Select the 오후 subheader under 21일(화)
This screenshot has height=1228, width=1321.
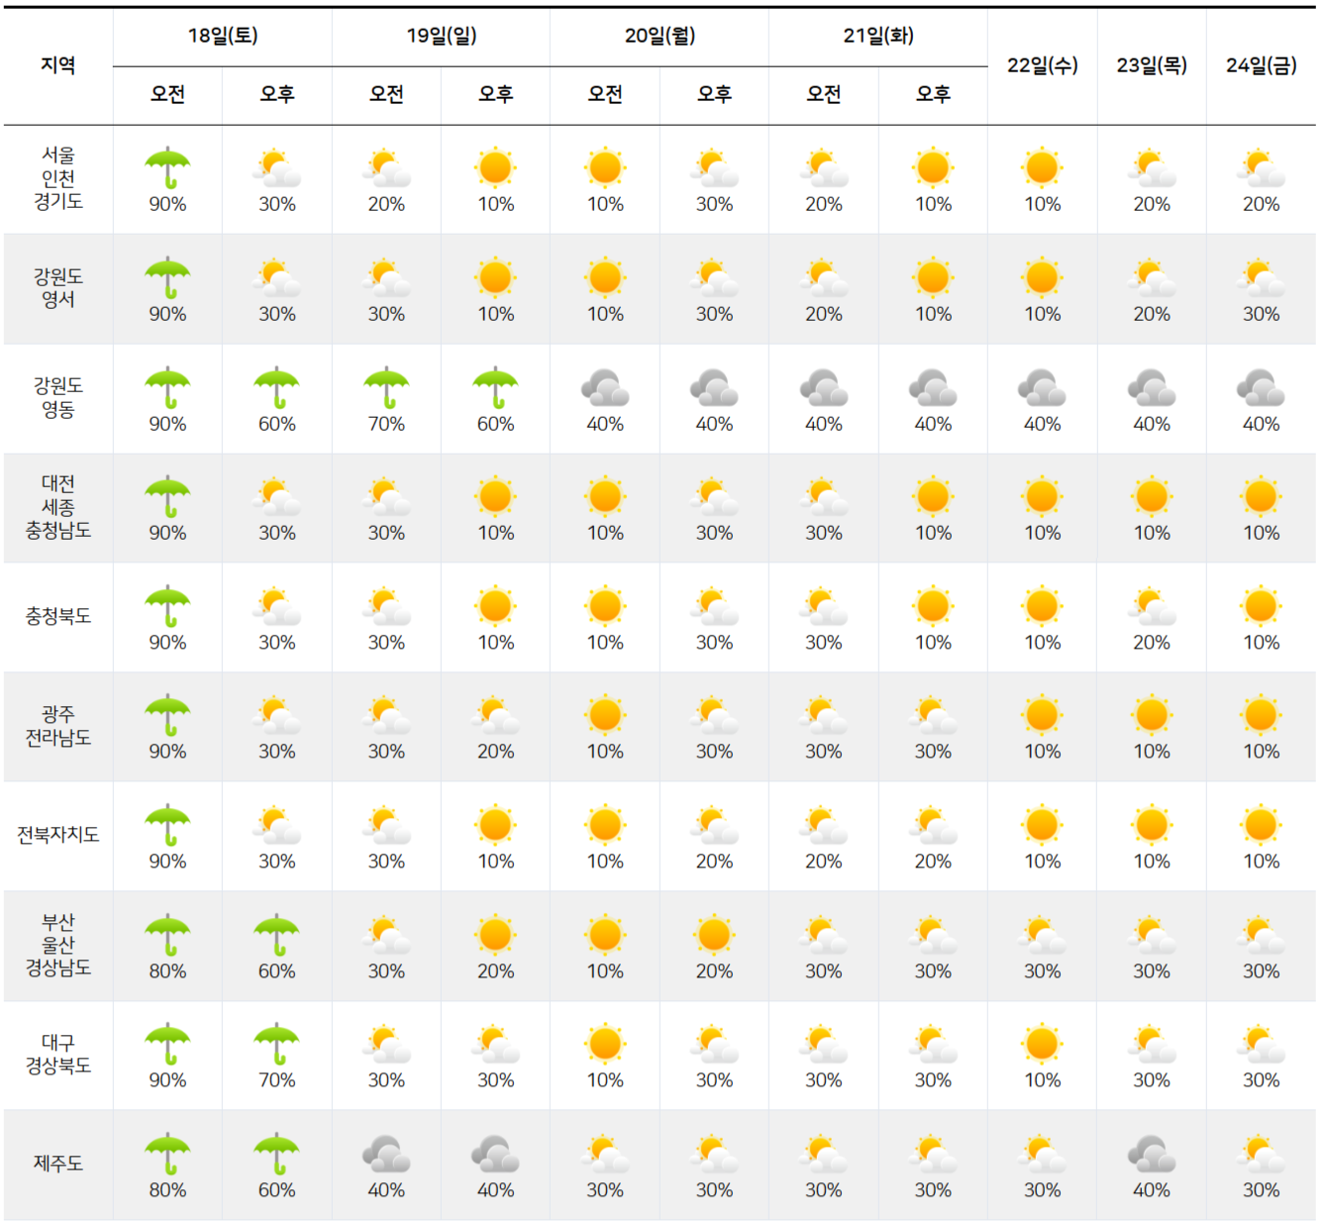[933, 94]
